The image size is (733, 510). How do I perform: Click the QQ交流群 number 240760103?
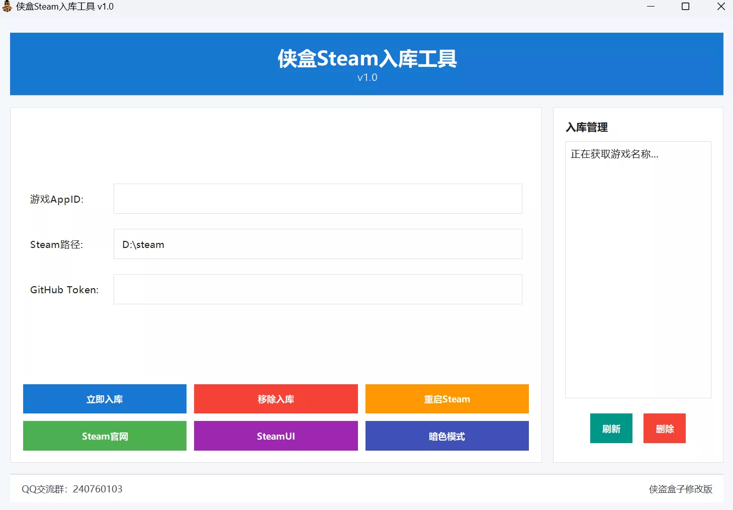pos(98,488)
